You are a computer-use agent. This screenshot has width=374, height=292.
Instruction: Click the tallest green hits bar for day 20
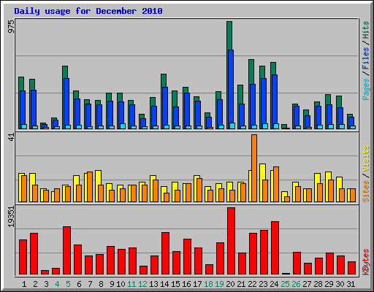pyautogui.click(x=229, y=36)
